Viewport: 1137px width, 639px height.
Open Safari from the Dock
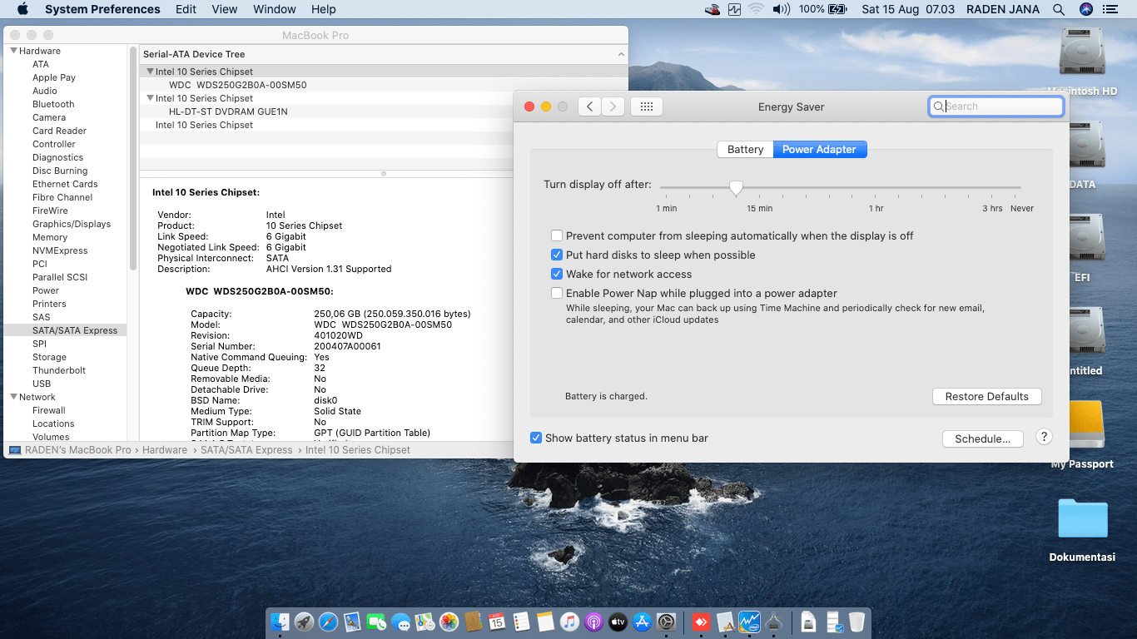328,622
